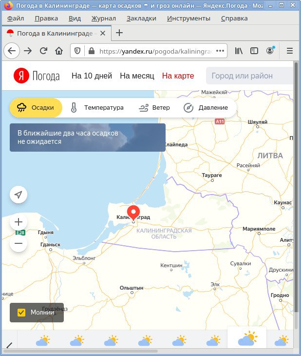
Task: Click the horizontal scrollbar at bottom
Action: point(80,351)
